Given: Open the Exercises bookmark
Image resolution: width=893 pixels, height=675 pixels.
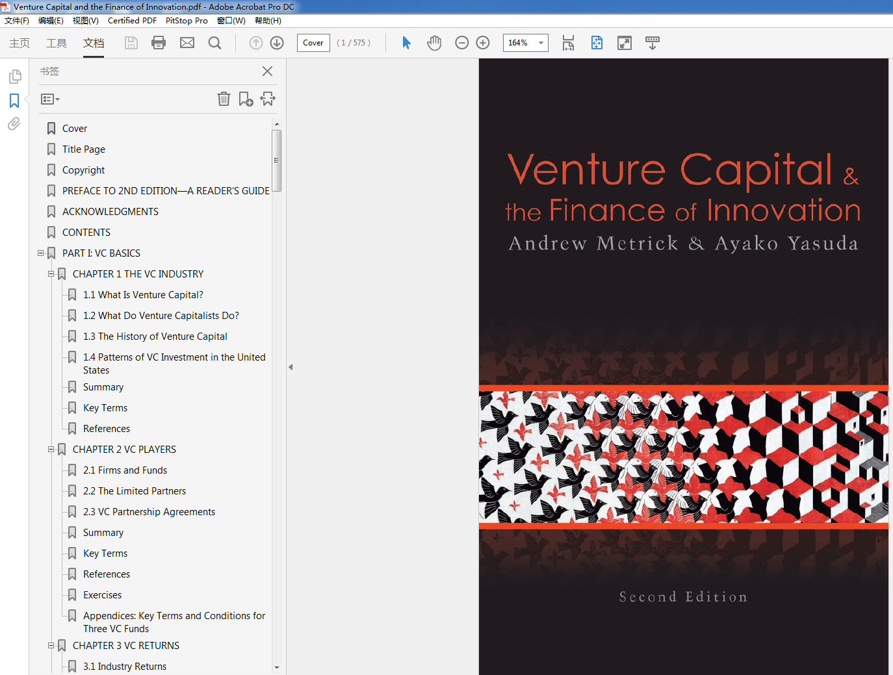Looking at the screenshot, I should [102, 595].
